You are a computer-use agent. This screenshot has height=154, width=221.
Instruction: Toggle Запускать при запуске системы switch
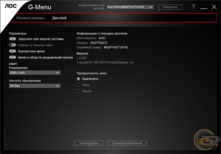[x=13, y=39]
